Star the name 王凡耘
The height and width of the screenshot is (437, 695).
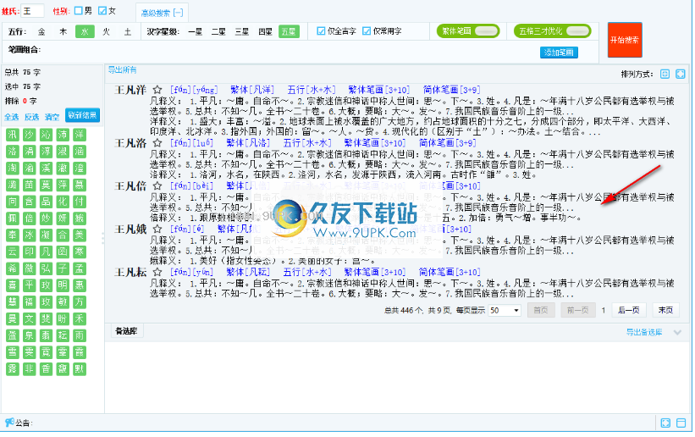[157, 272]
